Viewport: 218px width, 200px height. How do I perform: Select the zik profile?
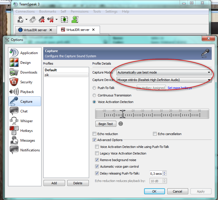(x=66, y=75)
